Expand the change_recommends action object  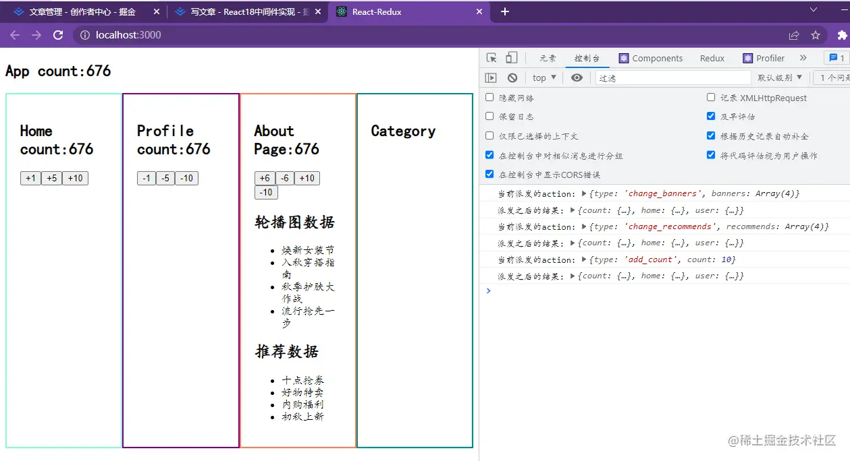click(x=585, y=226)
